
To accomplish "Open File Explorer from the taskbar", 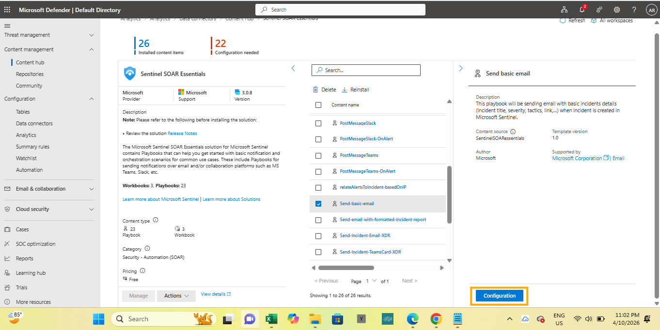I will pos(315,319).
